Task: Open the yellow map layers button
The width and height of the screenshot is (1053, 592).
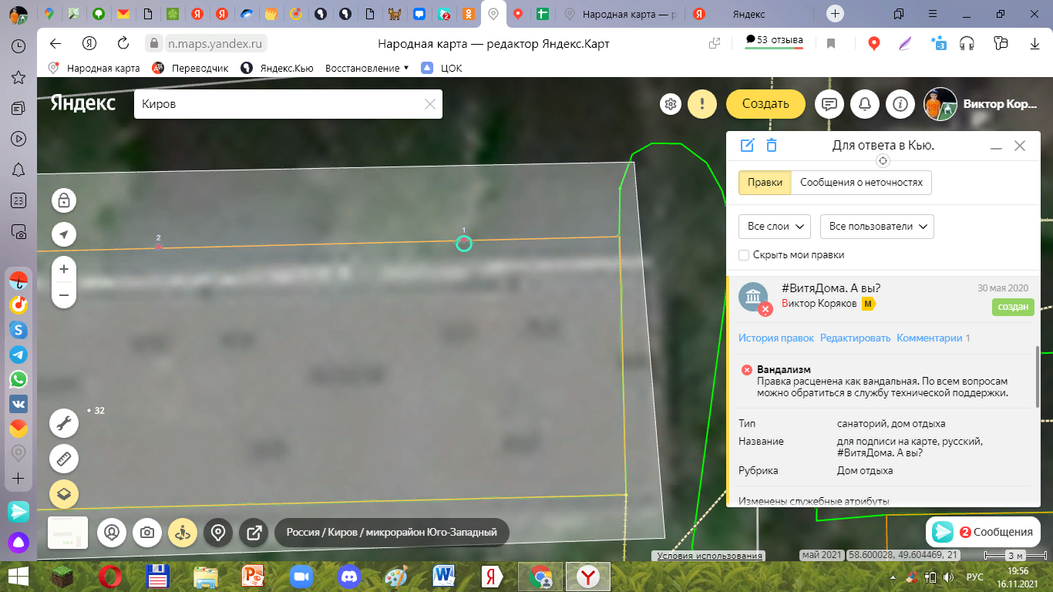Action: pos(64,494)
